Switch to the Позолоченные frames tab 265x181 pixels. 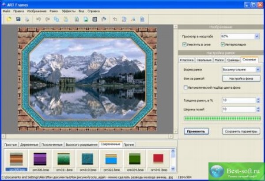pyautogui.click(x=52, y=144)
